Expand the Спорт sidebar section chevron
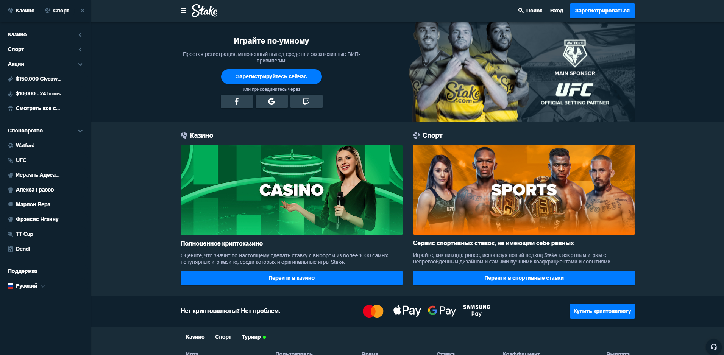Viewport: 724px width, 355px height. click(80, 49)
